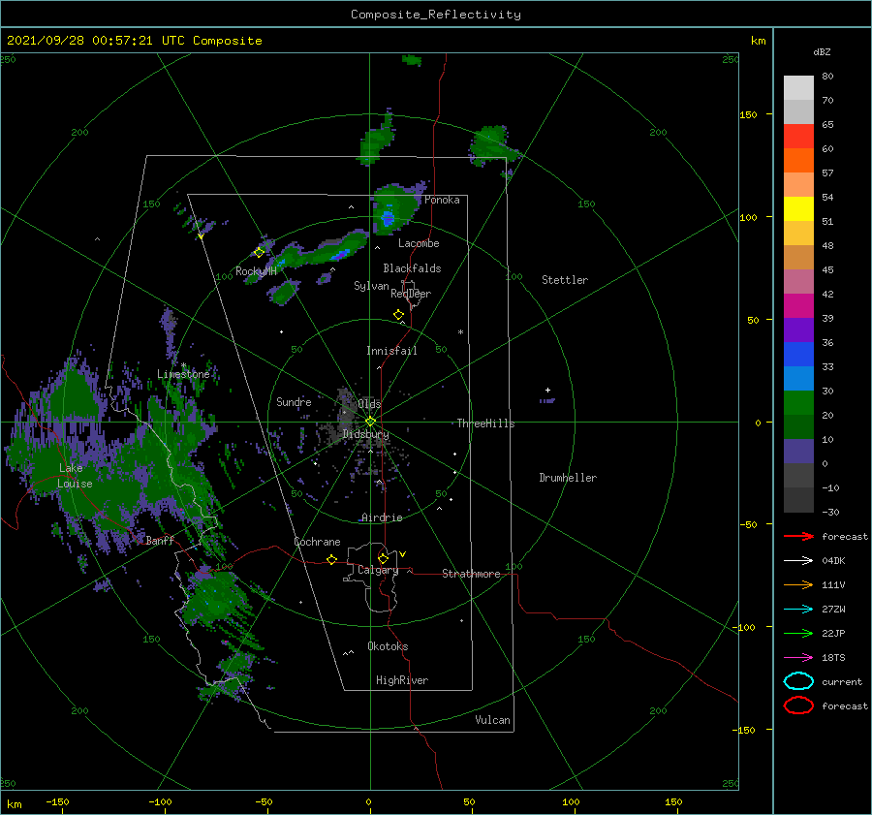
Task: Click the strong blue radar echo near Ponoka
Action: 388,217
